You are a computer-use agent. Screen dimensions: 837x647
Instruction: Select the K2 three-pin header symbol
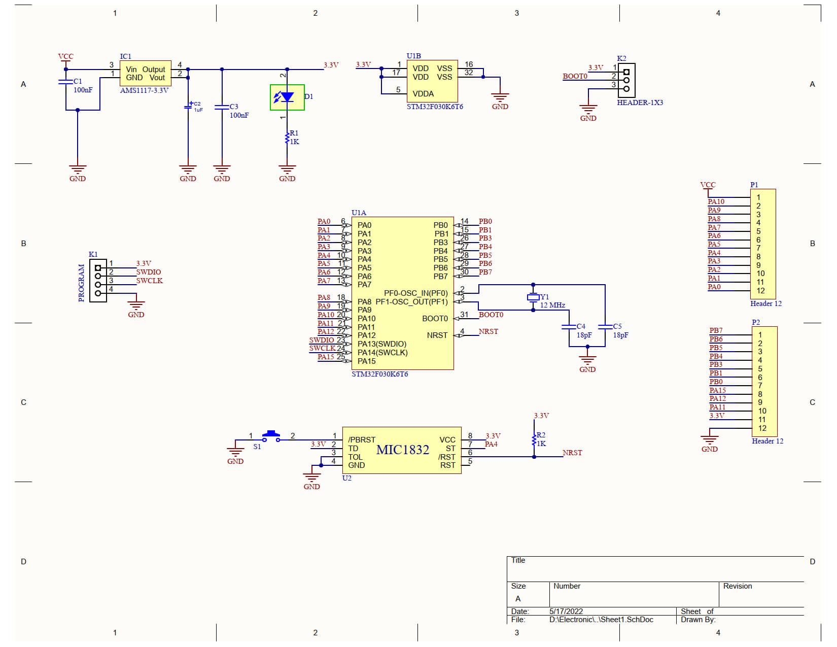(626, 80)
